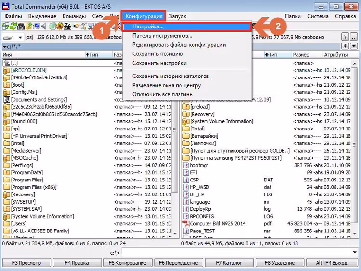Image resolution: width=361 pixels, height=271 pixels.
Task: Click the scissors toolbar icon
Action: 83,26
